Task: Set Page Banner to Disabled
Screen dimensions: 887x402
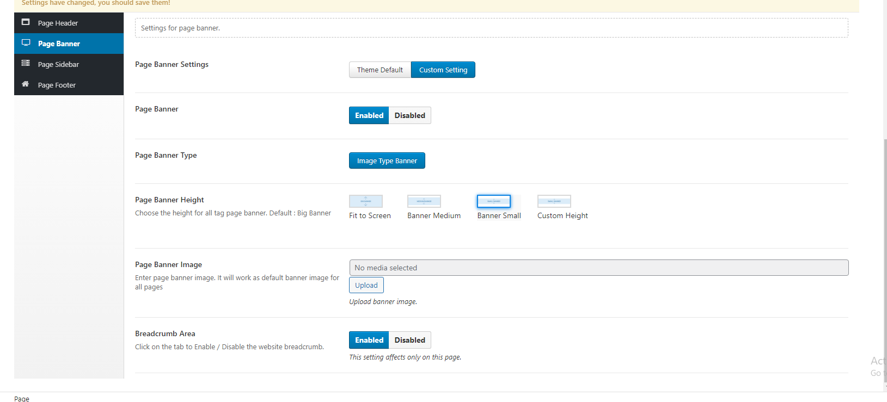Action: tap(409, 115)
